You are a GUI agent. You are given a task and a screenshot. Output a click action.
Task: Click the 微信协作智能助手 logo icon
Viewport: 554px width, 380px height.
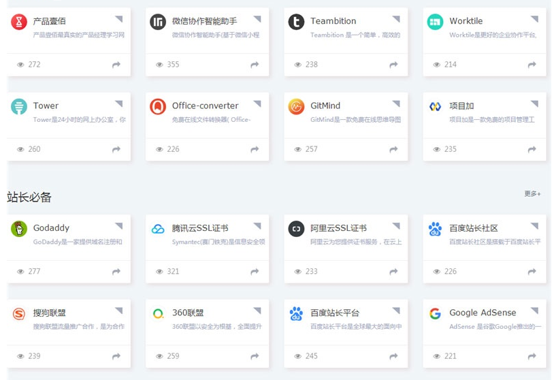point(158,22)
